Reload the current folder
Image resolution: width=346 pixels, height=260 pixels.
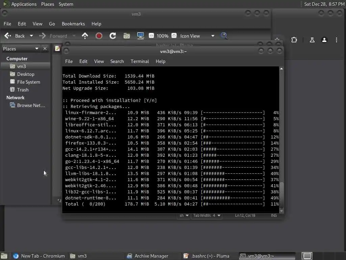pos(113,36)
